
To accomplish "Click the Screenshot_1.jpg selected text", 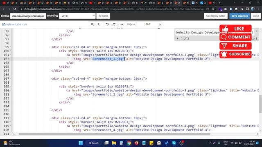I will coord(108,59).
